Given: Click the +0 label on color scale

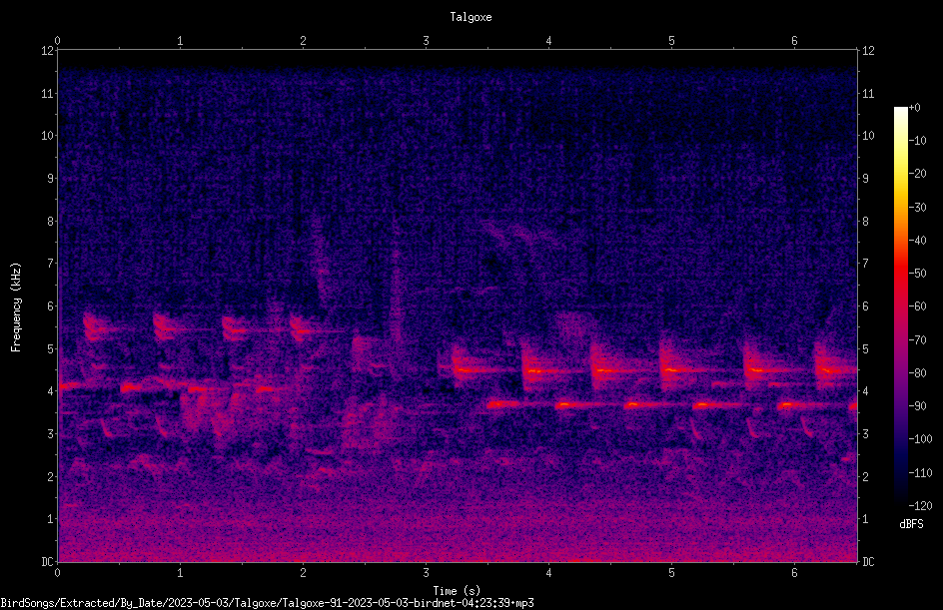Looking at the screenshot, I should point(914,108).
